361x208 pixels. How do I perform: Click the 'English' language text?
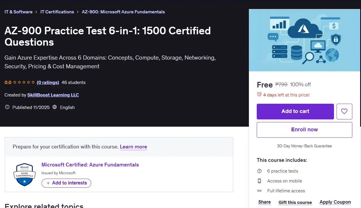pyautogui.click(x=67, y=107)
